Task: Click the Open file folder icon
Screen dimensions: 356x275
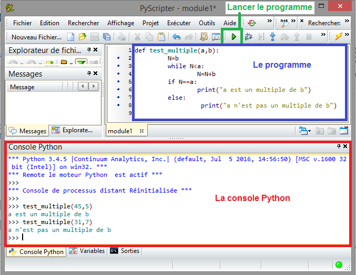Action: 83,37
